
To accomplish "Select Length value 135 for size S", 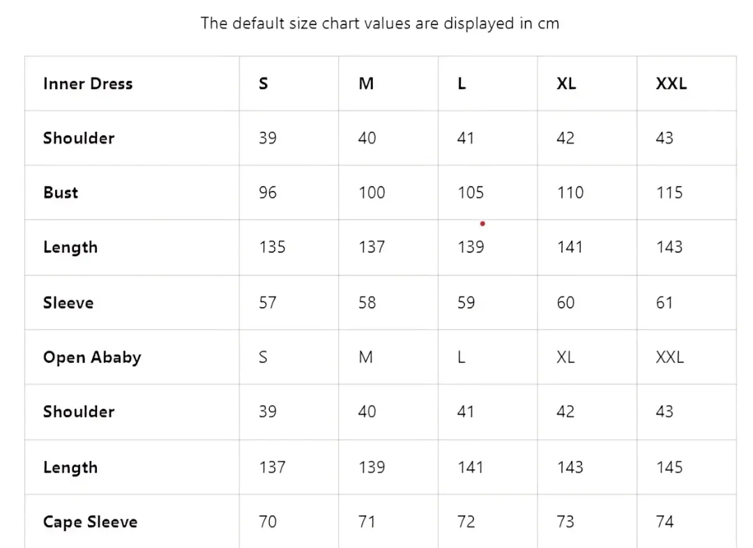I will [273, 247].
